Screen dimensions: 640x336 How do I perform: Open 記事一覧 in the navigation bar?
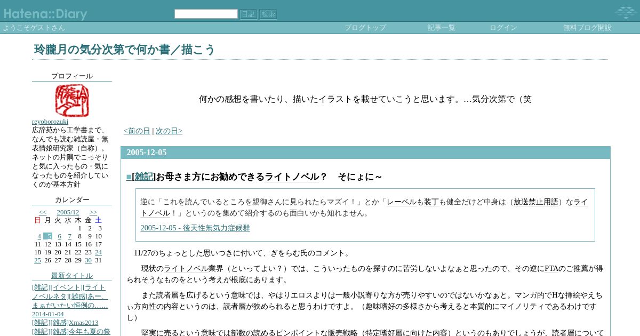click(442, 28)
